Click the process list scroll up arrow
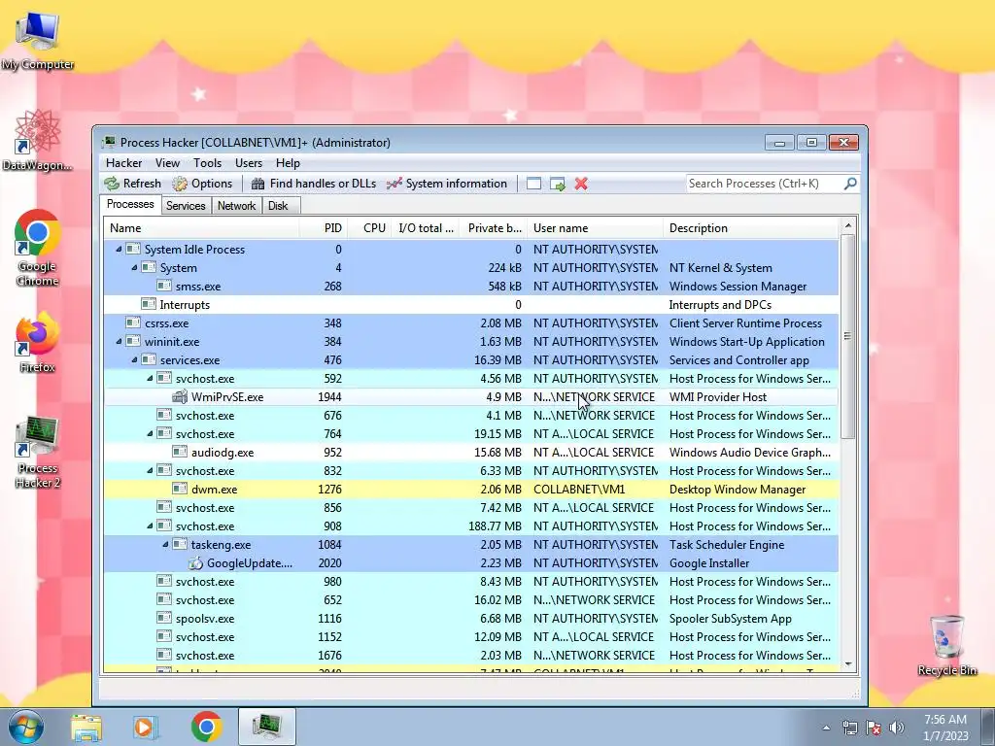This screenshot has width=995, height=746. (847, 225)
